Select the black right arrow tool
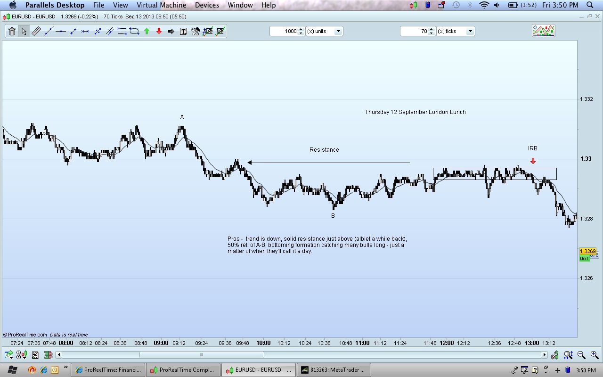 [171, 31]
